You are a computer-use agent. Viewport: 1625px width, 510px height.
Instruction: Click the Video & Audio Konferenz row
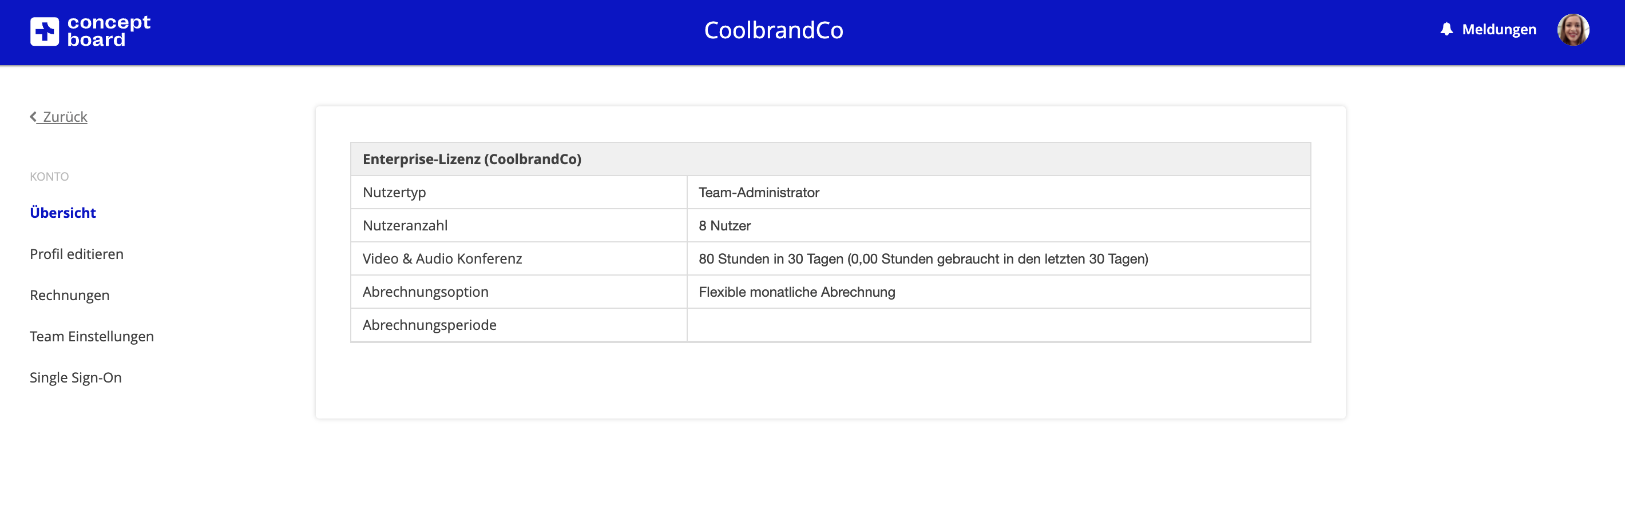point(442,258)
